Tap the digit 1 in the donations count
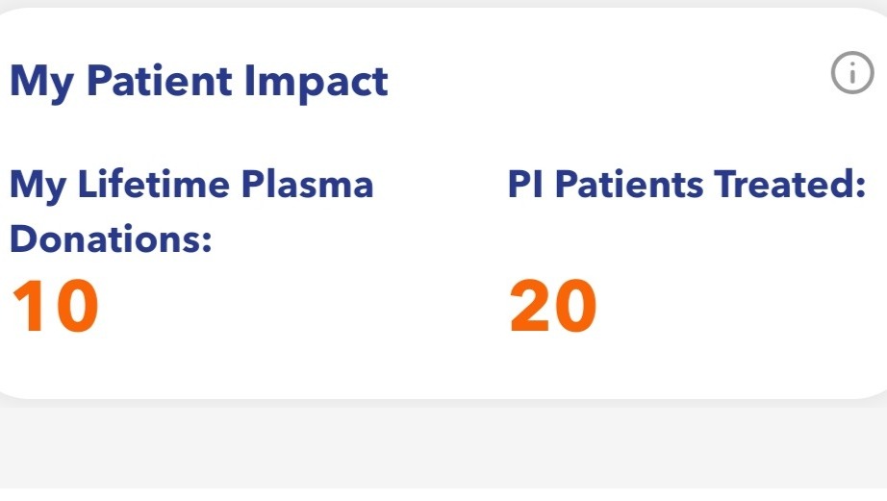Viewport: 887px width, 501px height. click(x=28, y=306)
